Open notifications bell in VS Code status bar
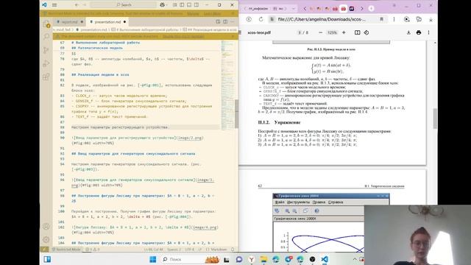This screenshot has height=265, width=471. 233,250
